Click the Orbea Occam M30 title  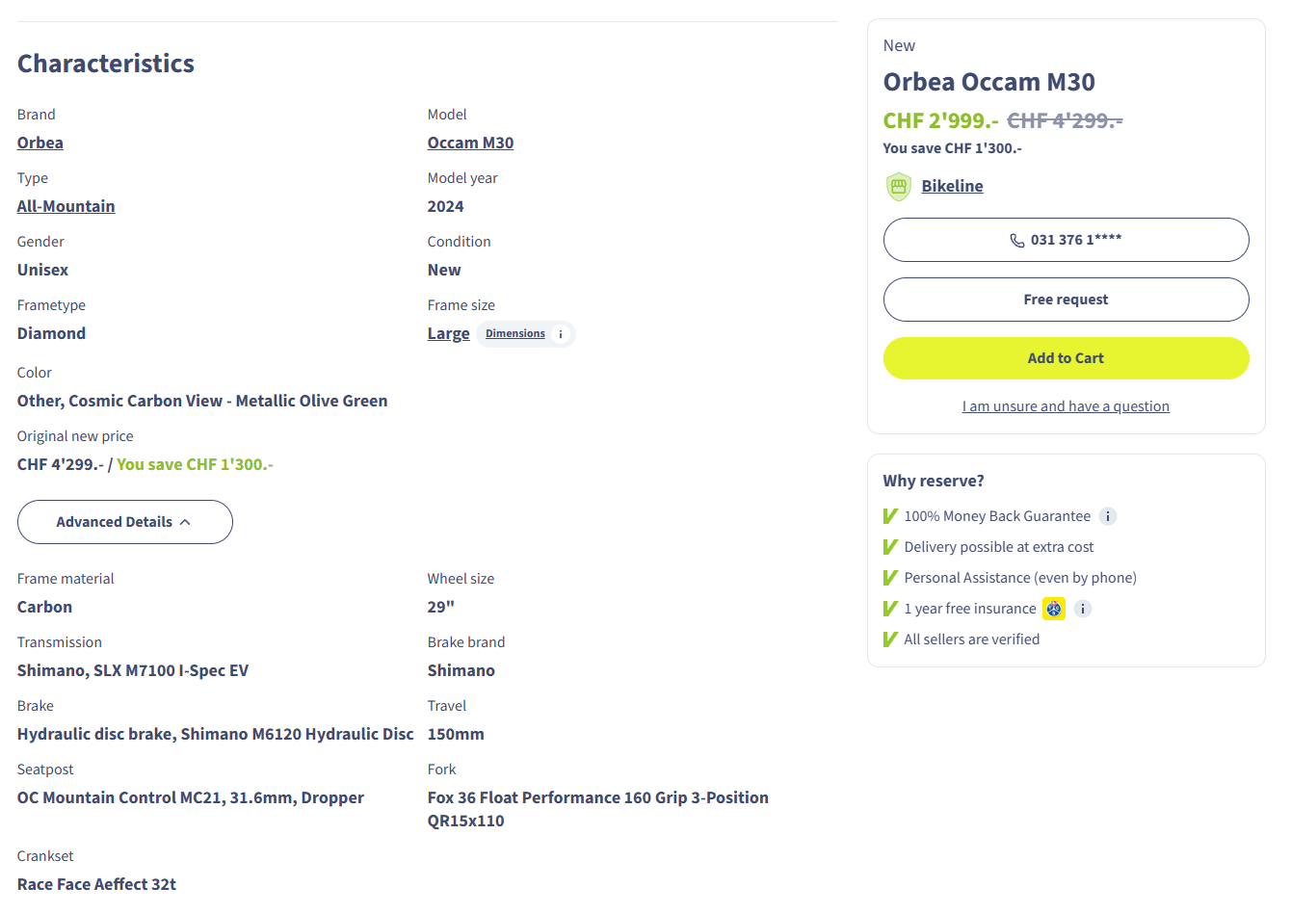pyautogui.click(x=988, y=82)
